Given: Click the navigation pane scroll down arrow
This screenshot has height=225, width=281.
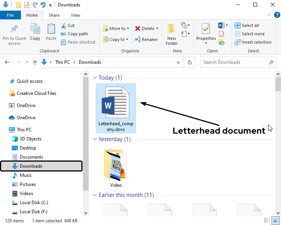Looking at the screenshot, I should point(86,213).
